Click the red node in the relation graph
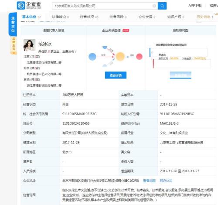The image size is (218, 205). (139, 57)
